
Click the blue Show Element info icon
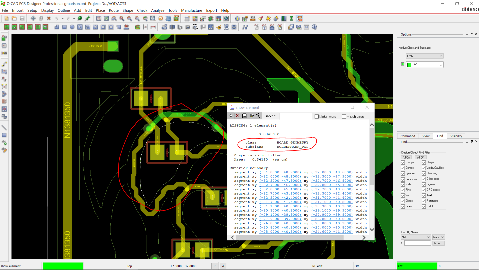(x=237, y=18)
